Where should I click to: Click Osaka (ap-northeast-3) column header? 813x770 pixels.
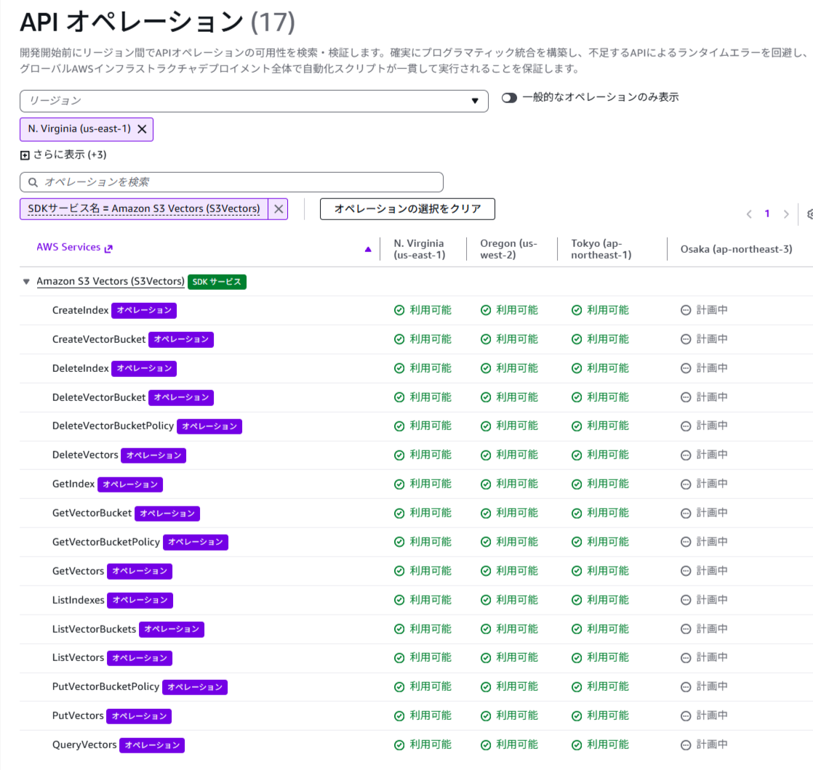736,249
